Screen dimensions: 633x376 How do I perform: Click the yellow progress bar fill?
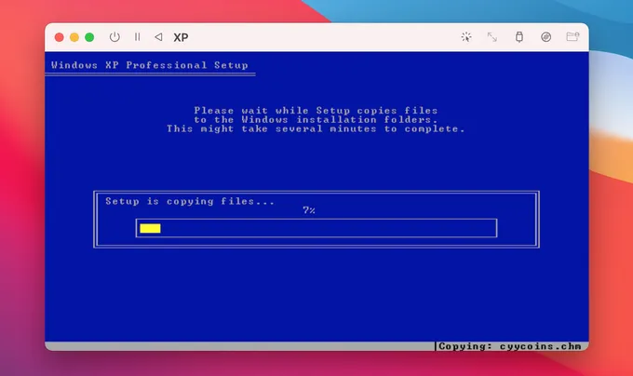(x=150, y=228)
